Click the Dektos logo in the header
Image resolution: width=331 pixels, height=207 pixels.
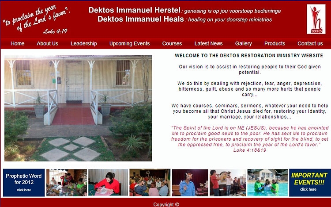[x=316, y=19]
